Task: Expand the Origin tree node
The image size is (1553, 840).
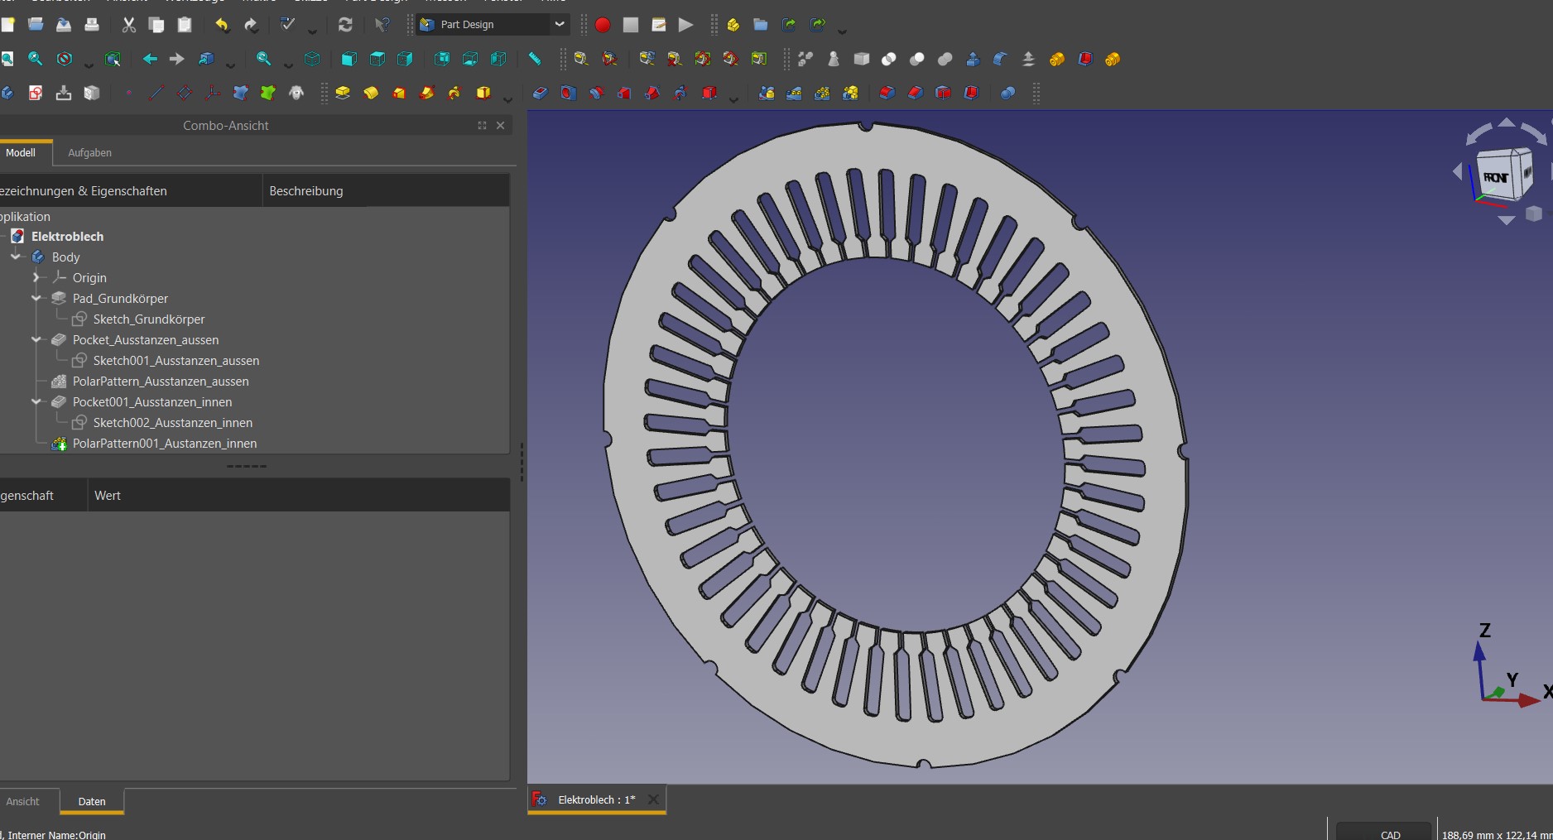Action: click(x=36, y=278)
